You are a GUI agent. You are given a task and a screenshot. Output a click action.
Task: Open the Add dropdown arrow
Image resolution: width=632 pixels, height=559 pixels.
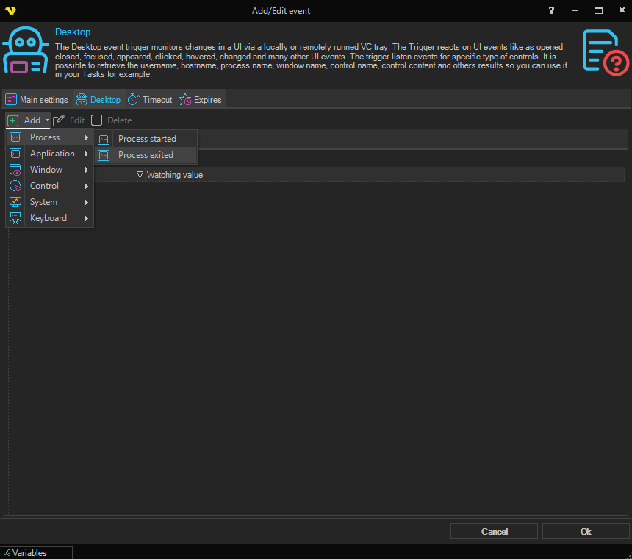coord(47,120)
